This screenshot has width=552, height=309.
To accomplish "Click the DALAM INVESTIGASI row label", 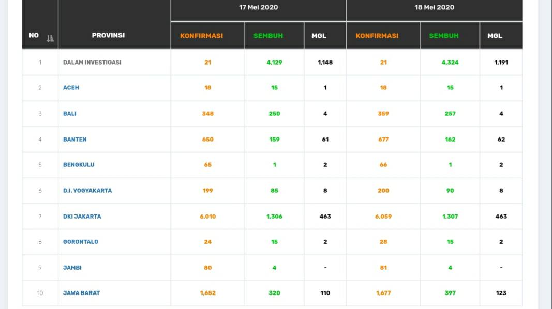I will click(x=92, y=63).
